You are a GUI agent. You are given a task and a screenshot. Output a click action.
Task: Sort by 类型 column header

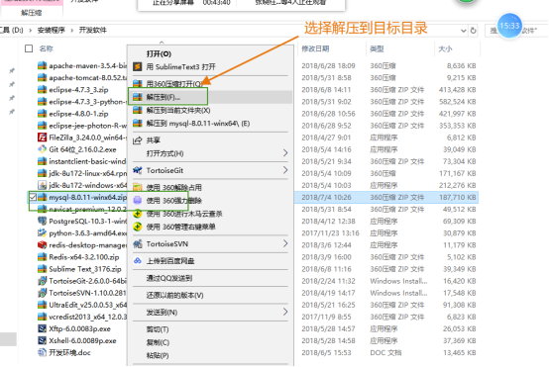point(377,48)
